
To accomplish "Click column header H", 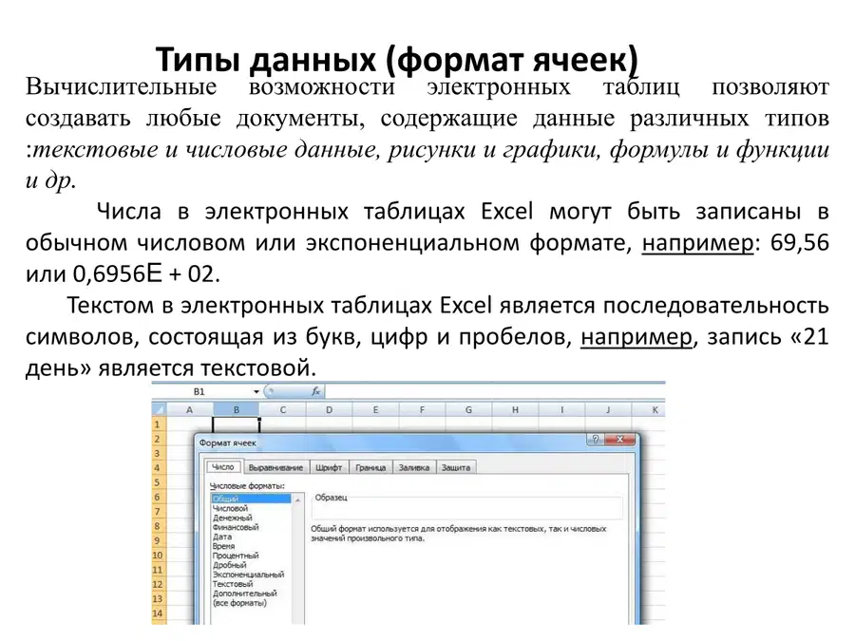I will pos(515,410).
